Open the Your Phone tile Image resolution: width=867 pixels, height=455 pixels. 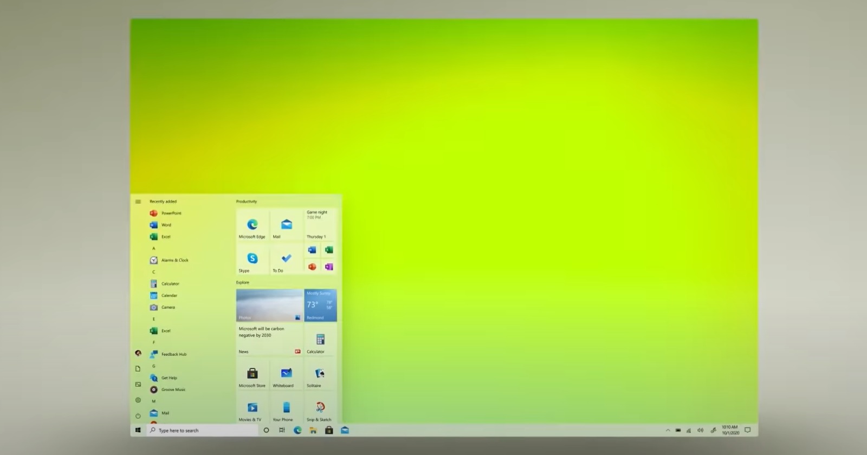286,408
